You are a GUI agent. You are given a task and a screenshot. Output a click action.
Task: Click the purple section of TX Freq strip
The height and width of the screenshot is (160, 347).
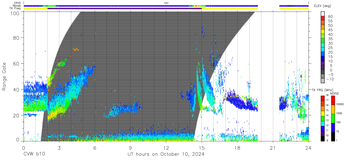click(x=125, y=8)
